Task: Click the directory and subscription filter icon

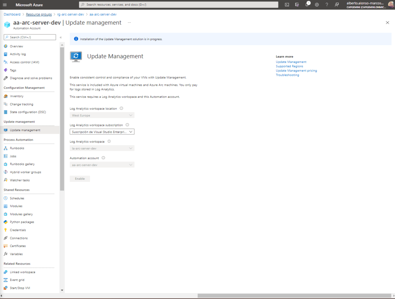Action: 297,5
